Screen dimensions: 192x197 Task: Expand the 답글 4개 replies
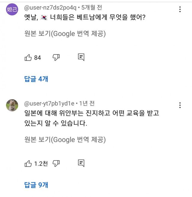[x=36, y=79]
